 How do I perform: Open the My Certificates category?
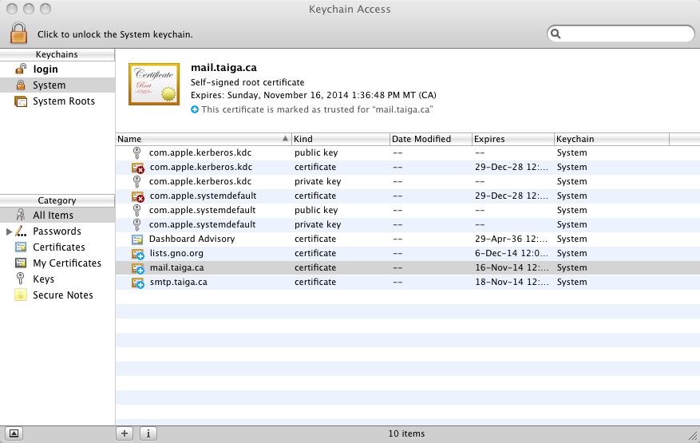pos(66,263)
